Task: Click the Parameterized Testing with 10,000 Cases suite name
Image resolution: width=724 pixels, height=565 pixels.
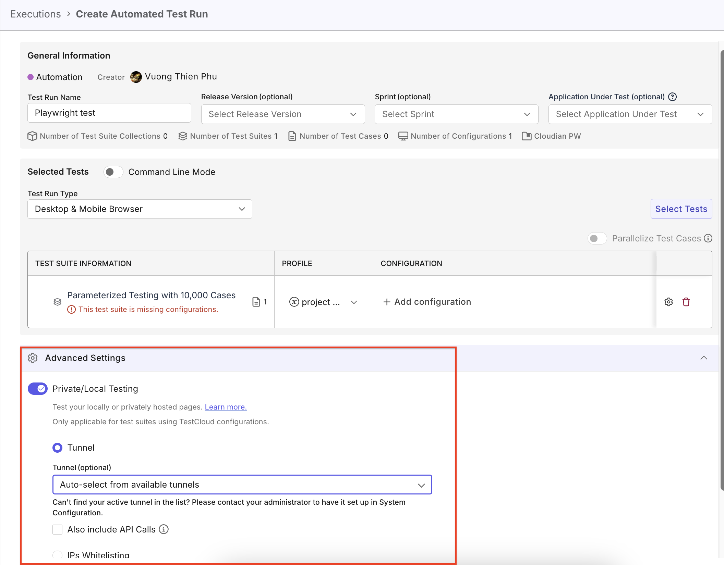Action: pos(151,295)
